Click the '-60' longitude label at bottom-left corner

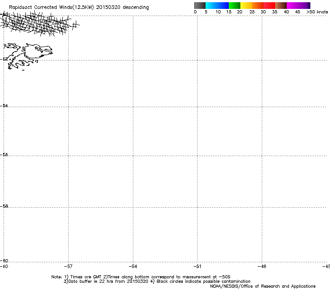click(4, 266)
